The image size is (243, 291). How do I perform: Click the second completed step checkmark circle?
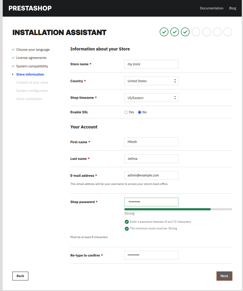[x=174, y=32]
